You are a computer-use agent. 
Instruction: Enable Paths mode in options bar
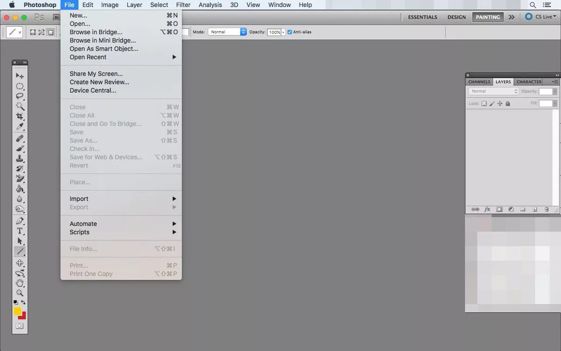pyautogui.click(x=42, y=32)
